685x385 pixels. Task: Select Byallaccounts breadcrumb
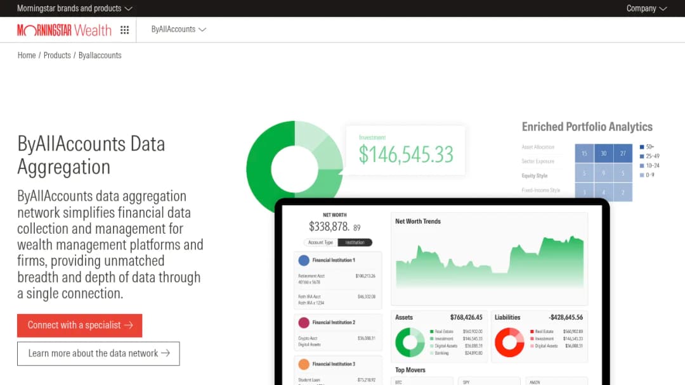point(100,55)
